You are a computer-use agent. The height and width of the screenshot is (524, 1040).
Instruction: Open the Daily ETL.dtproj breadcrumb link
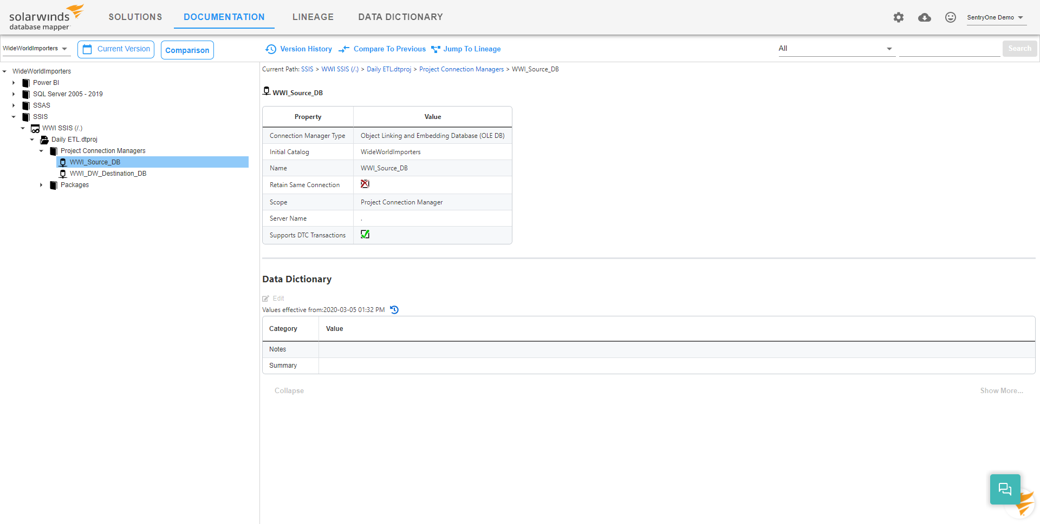(389, 69)
